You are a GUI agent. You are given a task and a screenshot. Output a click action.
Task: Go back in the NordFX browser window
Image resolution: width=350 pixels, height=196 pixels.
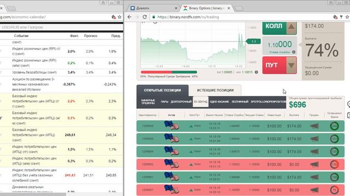pyautogui.click(x=130, y=17)
